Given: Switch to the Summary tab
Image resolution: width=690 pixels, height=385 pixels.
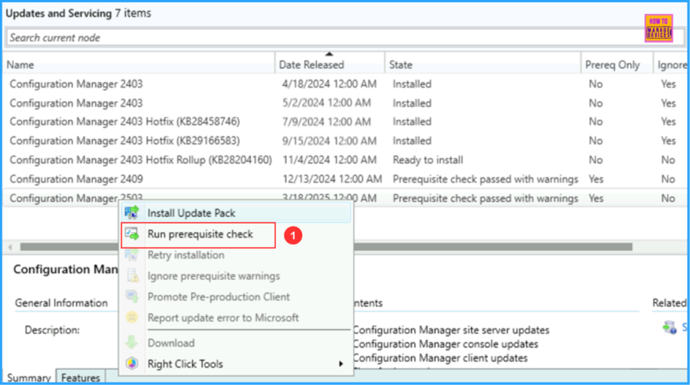Looking at the screenshot, I should 29,378.
